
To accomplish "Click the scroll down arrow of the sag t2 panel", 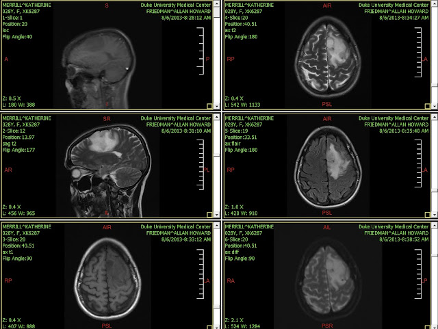I will click(x=217, y=215).
